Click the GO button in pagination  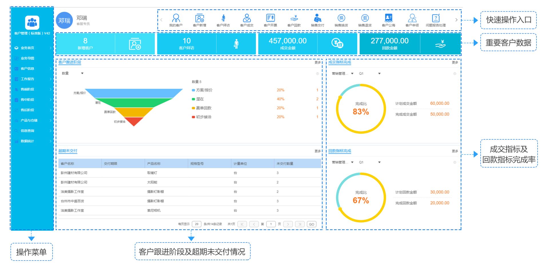[x=311, y=224]
